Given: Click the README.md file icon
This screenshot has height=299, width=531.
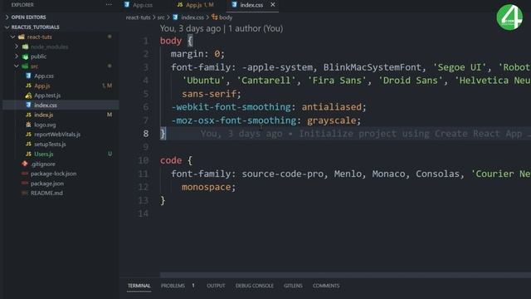Looking at the screenshot, I should tap(25, 194).
